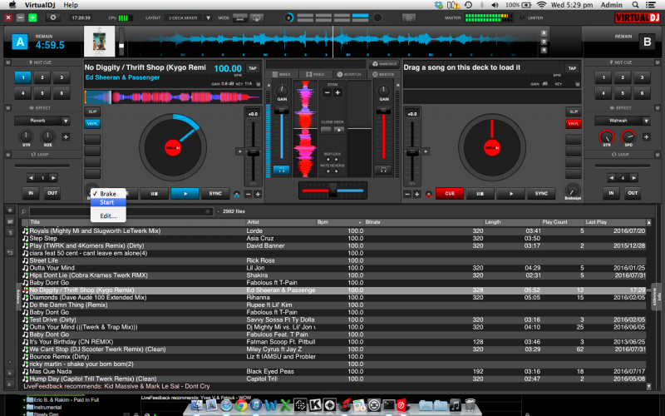Toggle the SANDBOX button
This screenshot has height=416, width=665.
point(384,64)
